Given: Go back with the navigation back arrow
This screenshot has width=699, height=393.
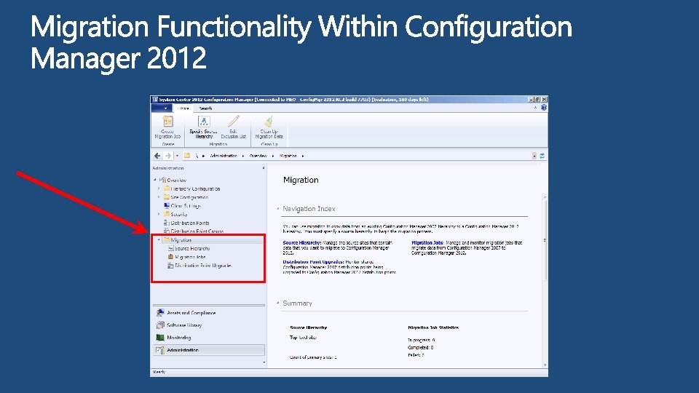Looking at the screenshot, I should [157, 156].
